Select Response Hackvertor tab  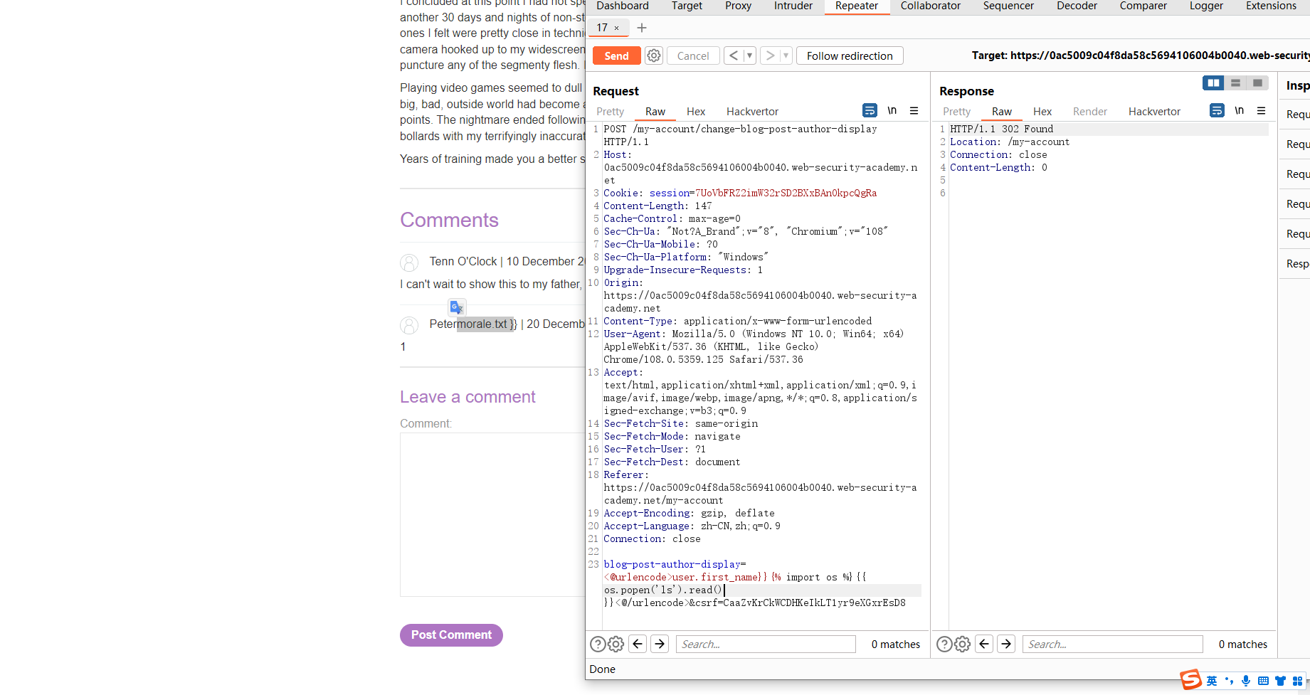(x=1154, y=111)
